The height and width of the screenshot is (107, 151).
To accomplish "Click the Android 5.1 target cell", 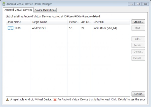I will click(39, 28).
